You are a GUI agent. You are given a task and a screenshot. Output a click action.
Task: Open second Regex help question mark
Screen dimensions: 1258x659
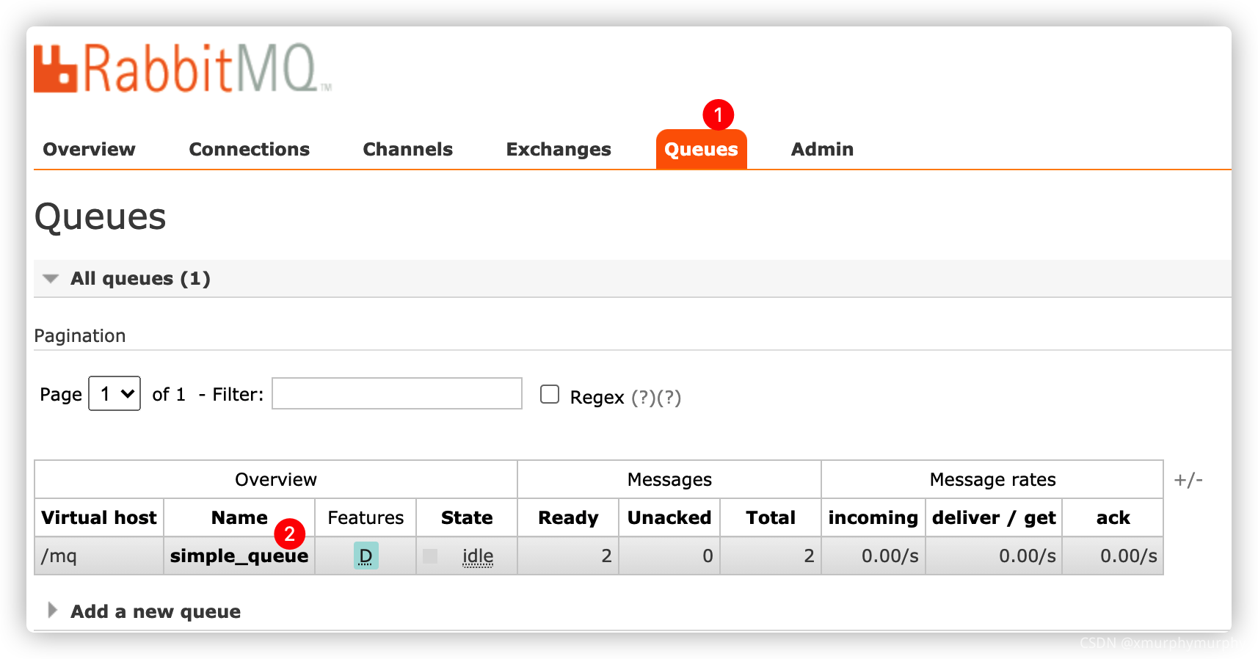click(669, 397)
